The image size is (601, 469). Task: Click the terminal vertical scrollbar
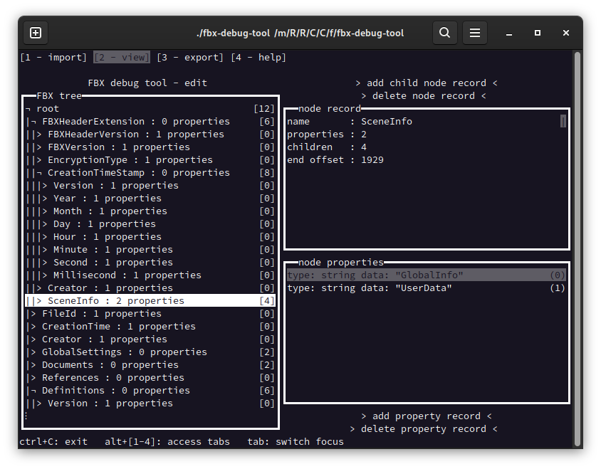pyautogui.click(x=577, y=242)
